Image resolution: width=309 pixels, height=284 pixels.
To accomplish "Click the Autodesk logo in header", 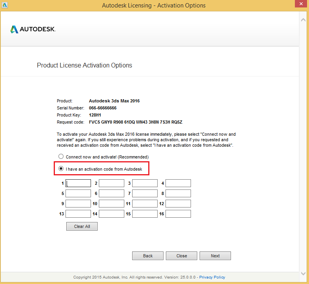I will click(x=33, y=29).
